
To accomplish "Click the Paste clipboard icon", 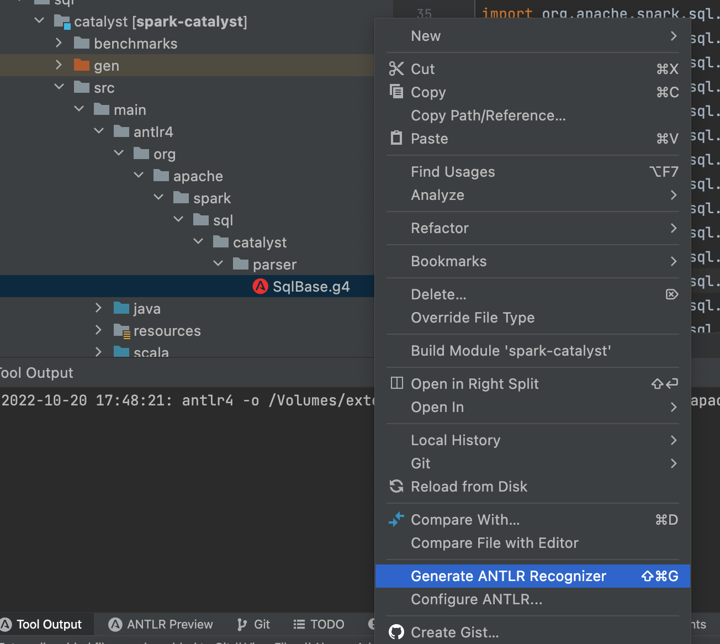I will point(396,138).
